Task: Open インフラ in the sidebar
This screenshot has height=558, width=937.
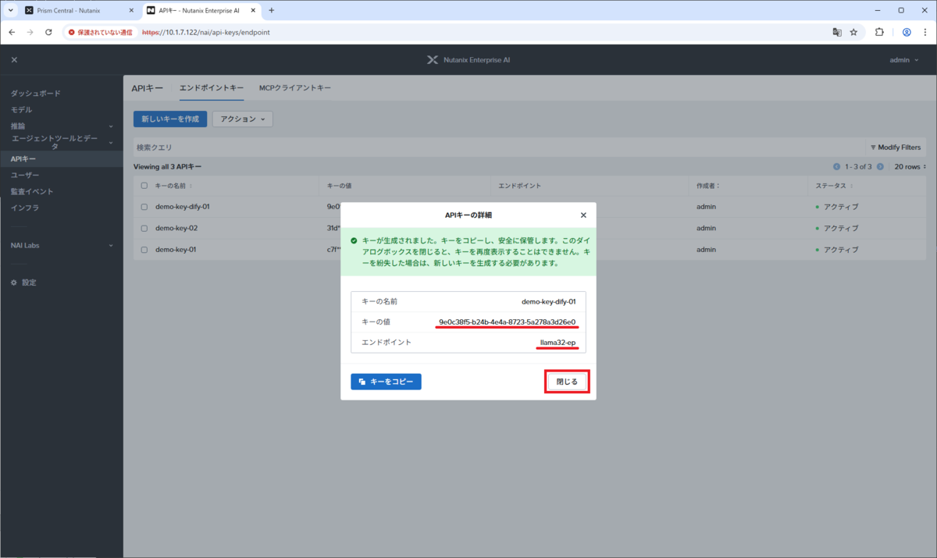Action: click(25, 208)
